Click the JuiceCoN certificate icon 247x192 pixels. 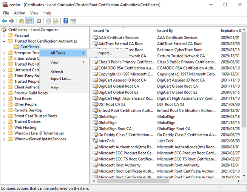coord(95,141)
